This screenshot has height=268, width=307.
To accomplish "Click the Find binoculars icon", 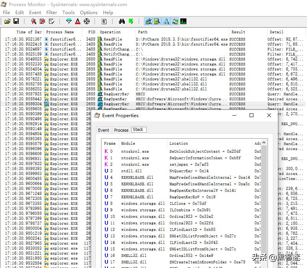I will click(122, 21).
